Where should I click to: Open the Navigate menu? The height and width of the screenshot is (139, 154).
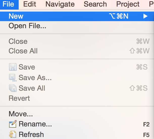[x=60, y=4]
